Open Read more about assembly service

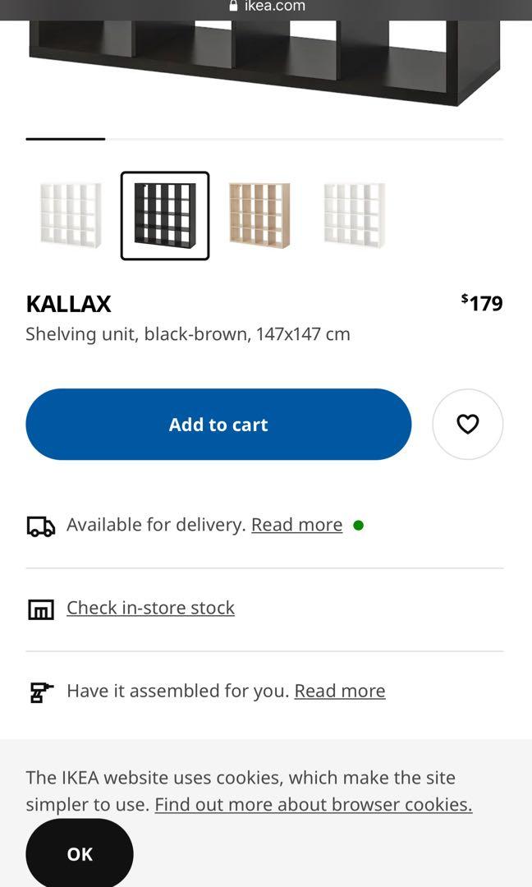pos(339,691)
